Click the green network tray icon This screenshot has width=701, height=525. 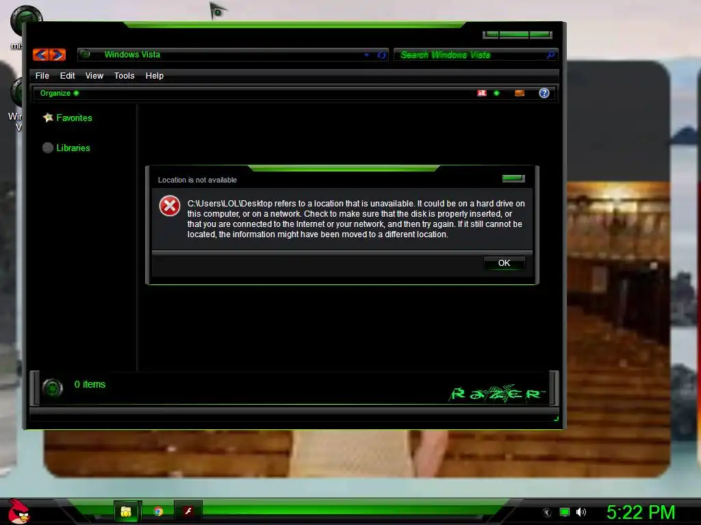click(565, 512)
